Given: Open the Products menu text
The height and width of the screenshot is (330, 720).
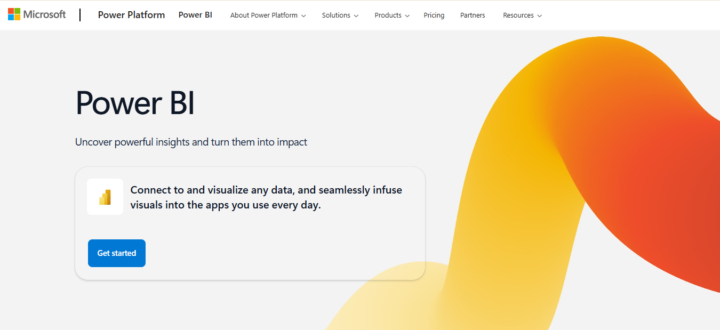Looking at the screenshot, I should [388, 15].
